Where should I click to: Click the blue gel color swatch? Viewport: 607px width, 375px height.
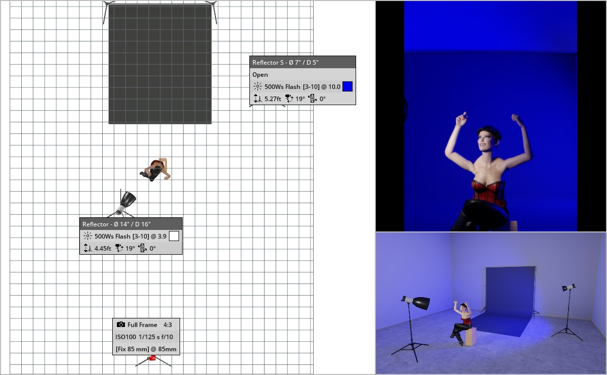348,86
